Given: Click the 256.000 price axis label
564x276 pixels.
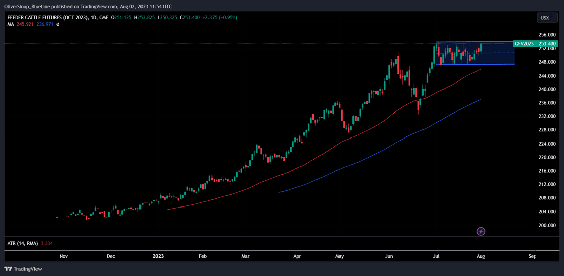Looking at the screenshot, I should (546, 35).
